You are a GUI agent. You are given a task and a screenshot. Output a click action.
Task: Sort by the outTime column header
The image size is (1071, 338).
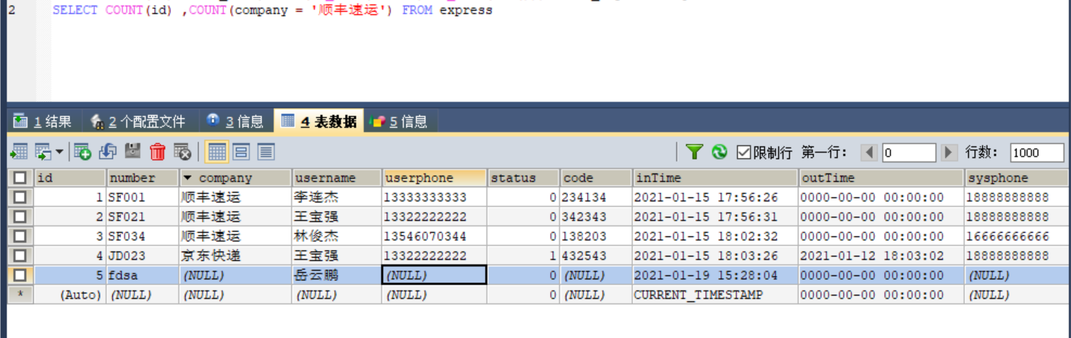882,178
